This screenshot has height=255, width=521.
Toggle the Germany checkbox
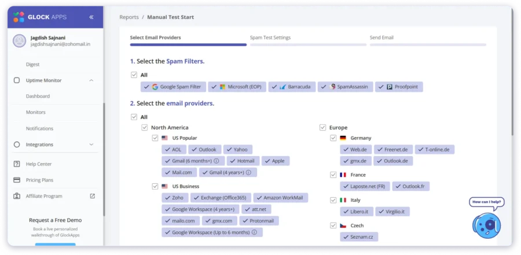(333, 138)
